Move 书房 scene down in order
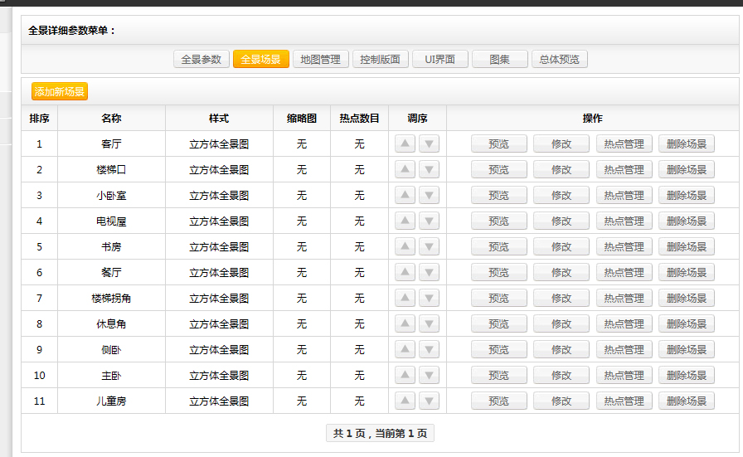 coord(429,247)
